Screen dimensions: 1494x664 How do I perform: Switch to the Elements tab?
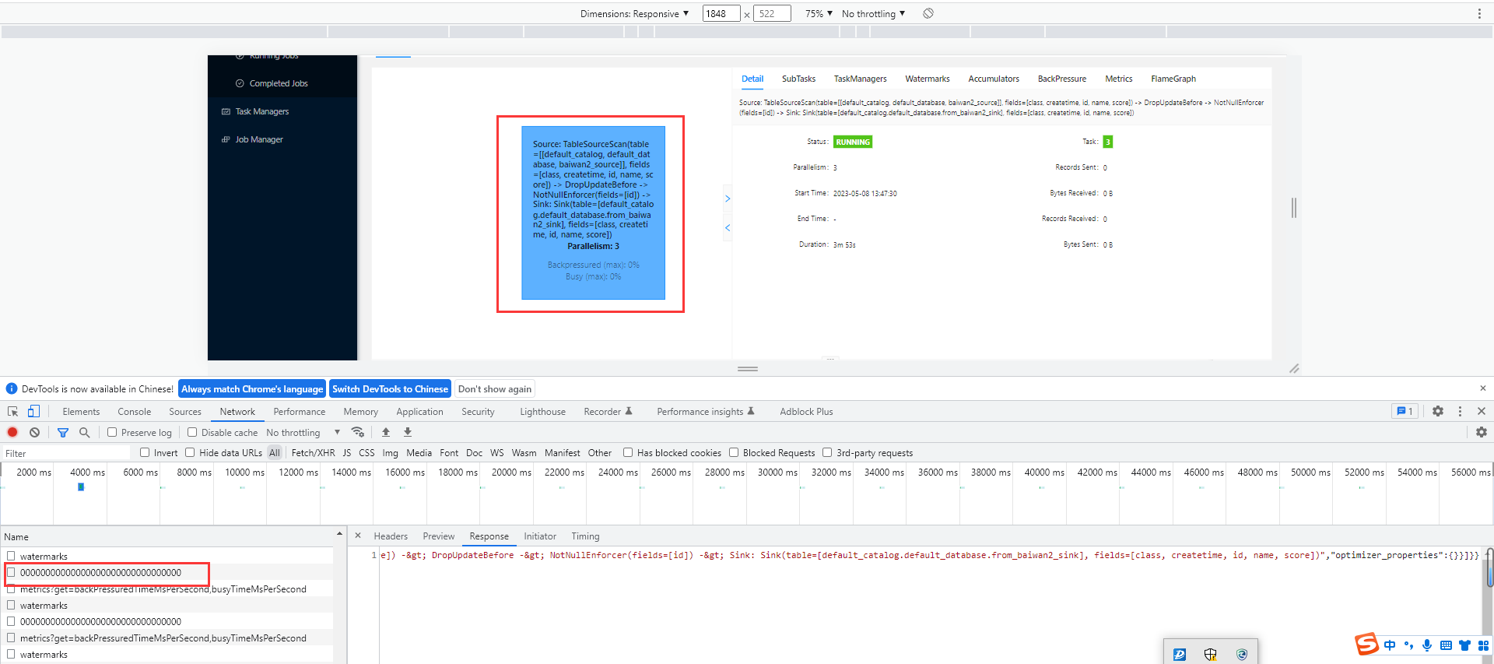tap(81, 412)
